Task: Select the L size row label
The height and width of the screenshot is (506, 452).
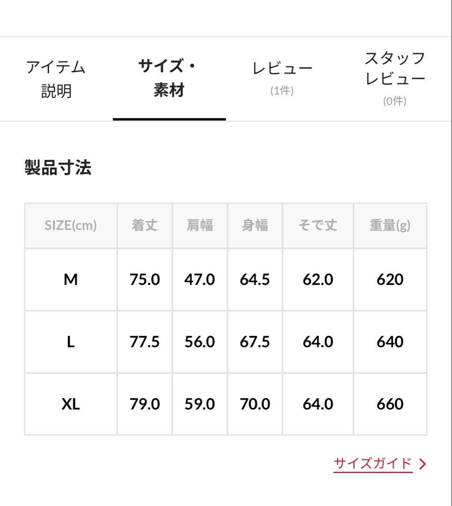Action: click(70, 341)
